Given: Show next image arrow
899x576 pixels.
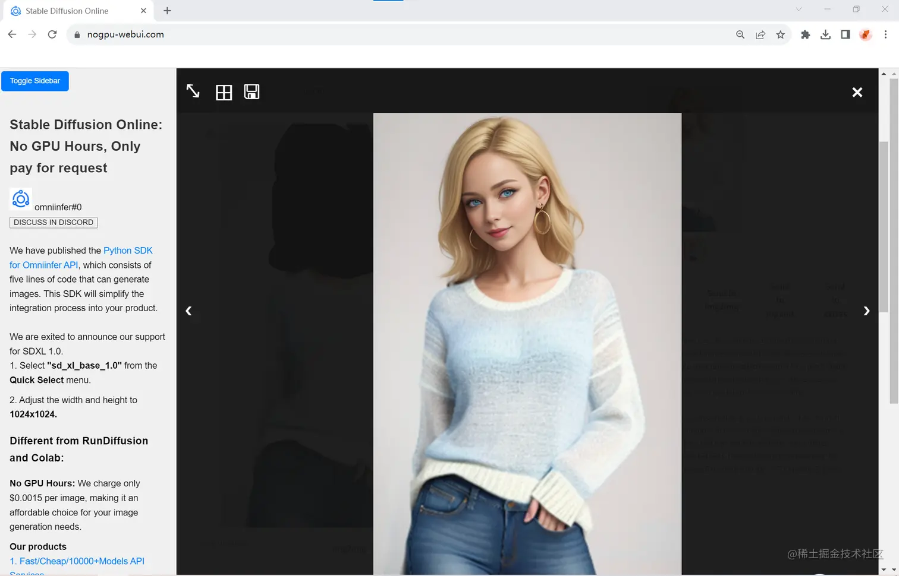Looking at the screenshot, I should [x=866, y=311].
